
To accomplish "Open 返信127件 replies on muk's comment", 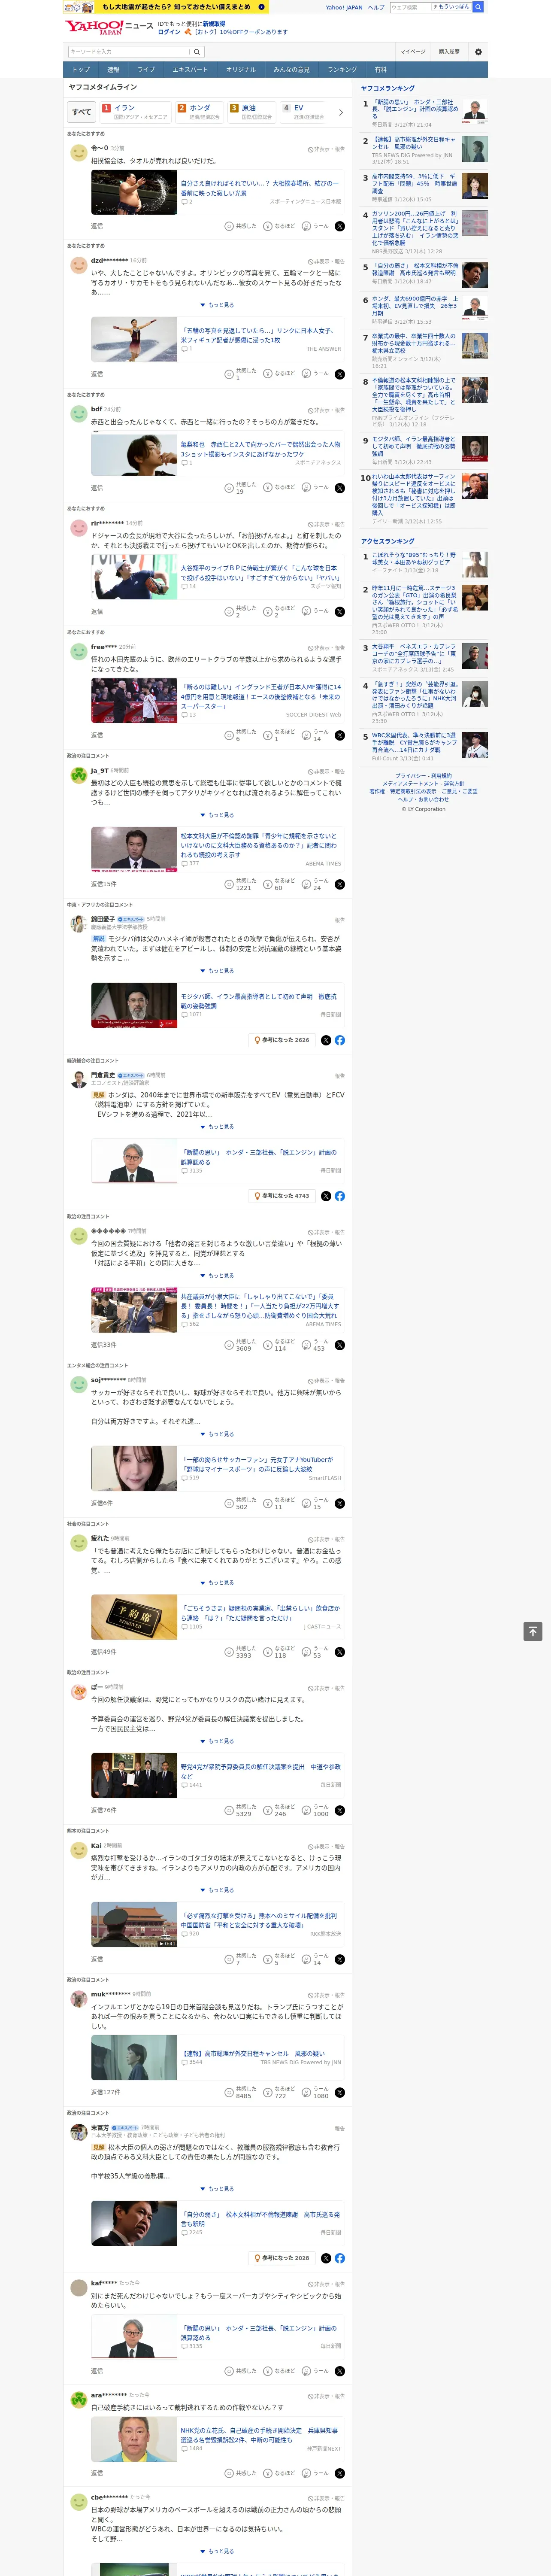I will coord(106,2092).
